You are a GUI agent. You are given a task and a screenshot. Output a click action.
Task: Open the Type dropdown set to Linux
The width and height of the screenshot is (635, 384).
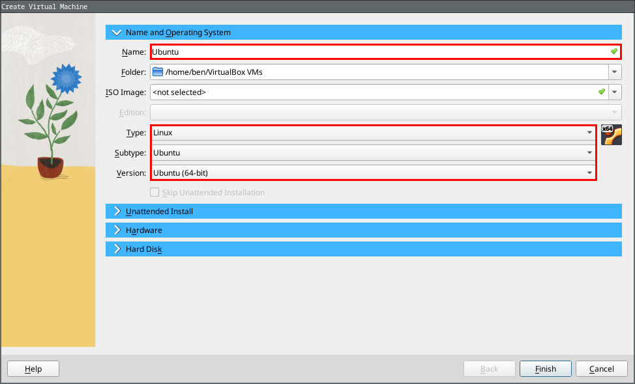[x=373, y=133]
